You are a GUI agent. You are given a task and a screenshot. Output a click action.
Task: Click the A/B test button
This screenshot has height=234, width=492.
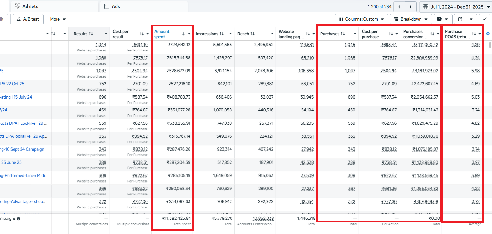(x=28, y=19)
